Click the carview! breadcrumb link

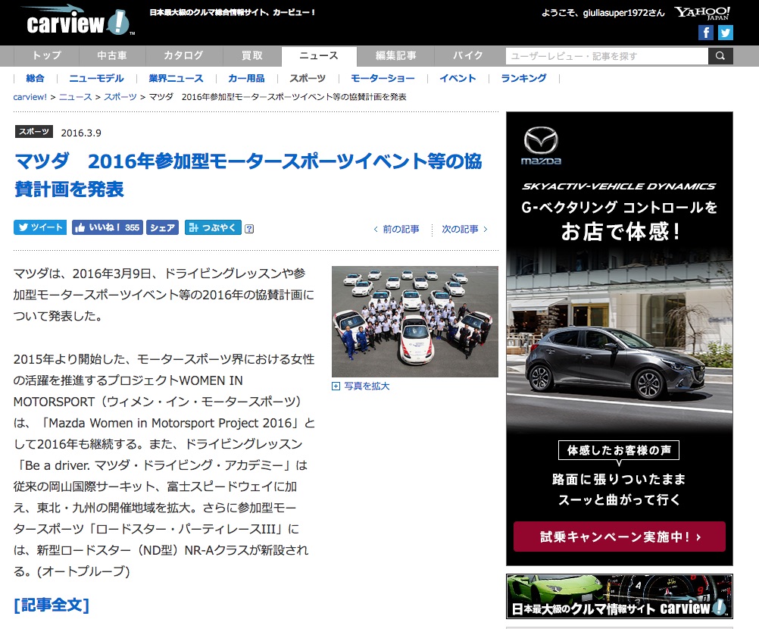[30, 97]
